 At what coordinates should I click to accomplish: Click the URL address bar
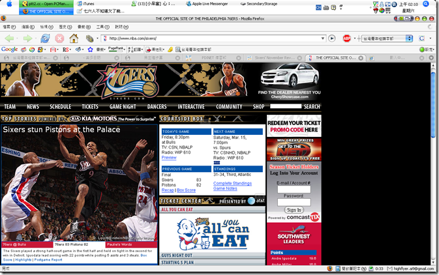point(214,38)
